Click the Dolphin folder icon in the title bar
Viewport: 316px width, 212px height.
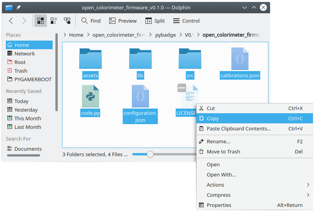[x=9, y=7]
